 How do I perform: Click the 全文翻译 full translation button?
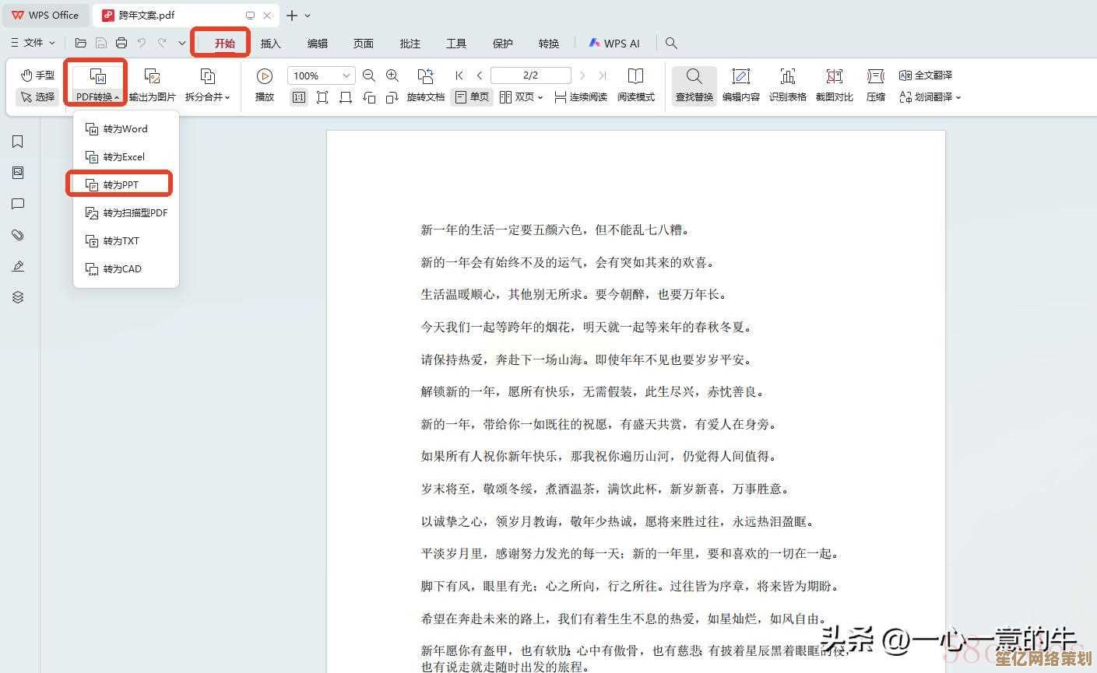(926, 75)
